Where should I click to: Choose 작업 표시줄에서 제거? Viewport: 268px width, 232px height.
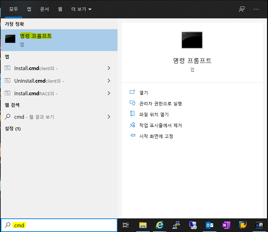pyautogui.click(x=160, y=125)
